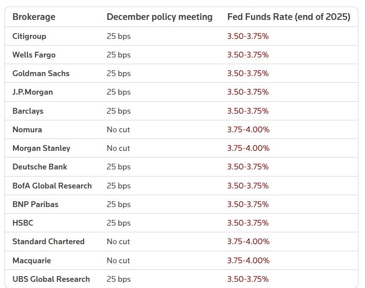
Task: Click Standard Chartered's 3.75-4.00% rate value
Action: tap(248, 242)
